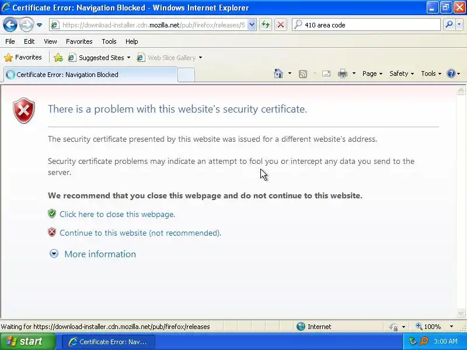Open the File menu

[x=10, y=41]
